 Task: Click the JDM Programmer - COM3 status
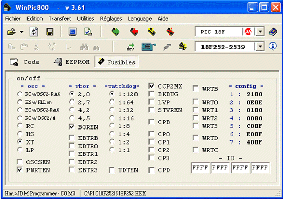40,193
